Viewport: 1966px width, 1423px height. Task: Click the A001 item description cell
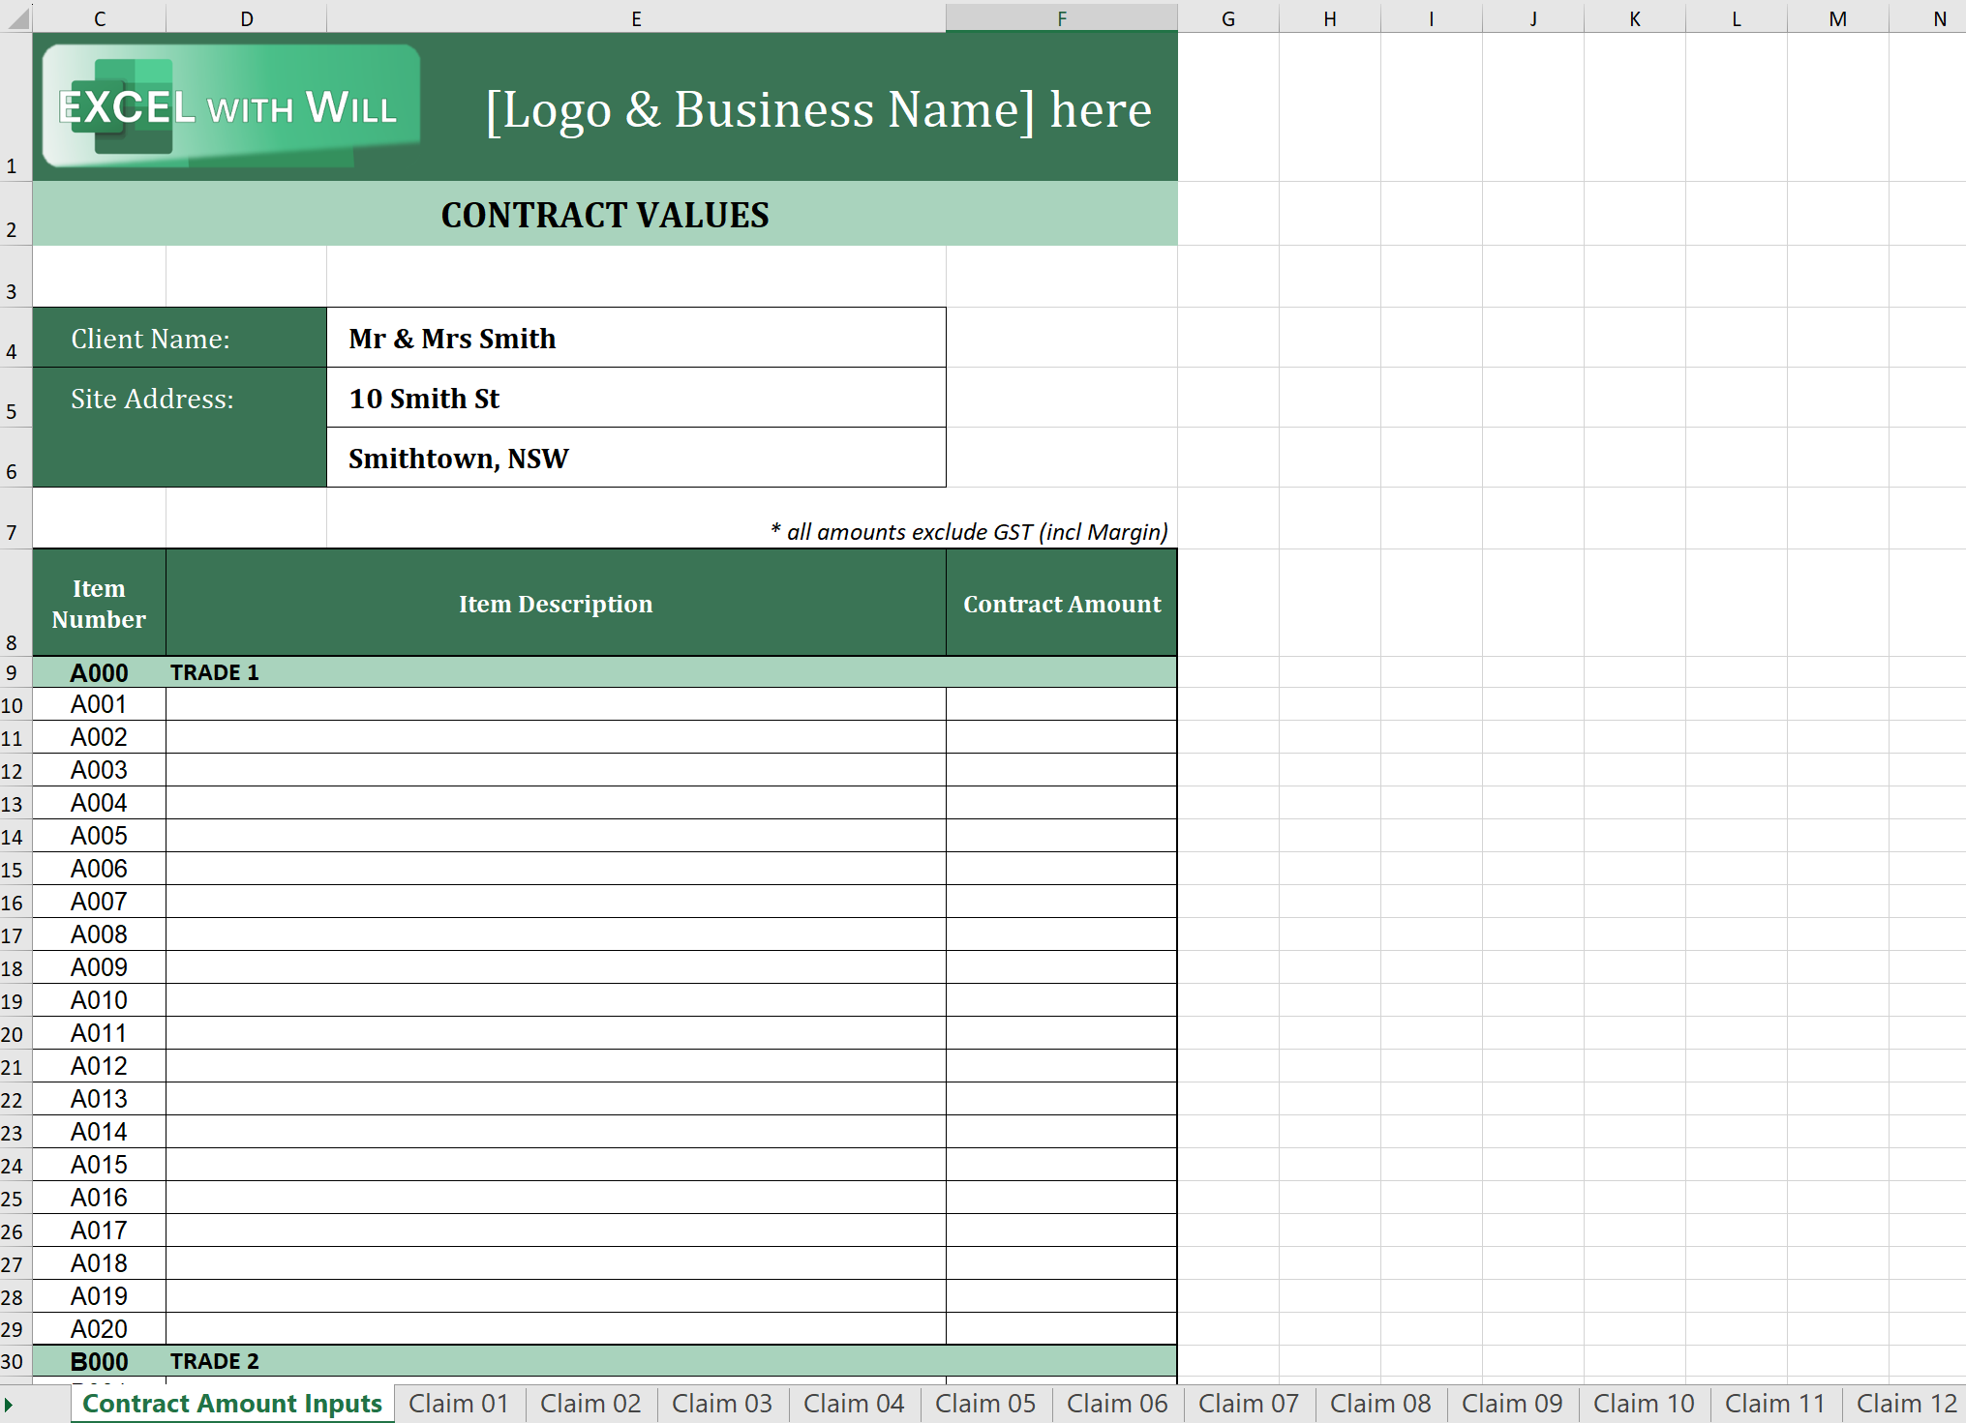pyautogui.click(x=555, y=704)
